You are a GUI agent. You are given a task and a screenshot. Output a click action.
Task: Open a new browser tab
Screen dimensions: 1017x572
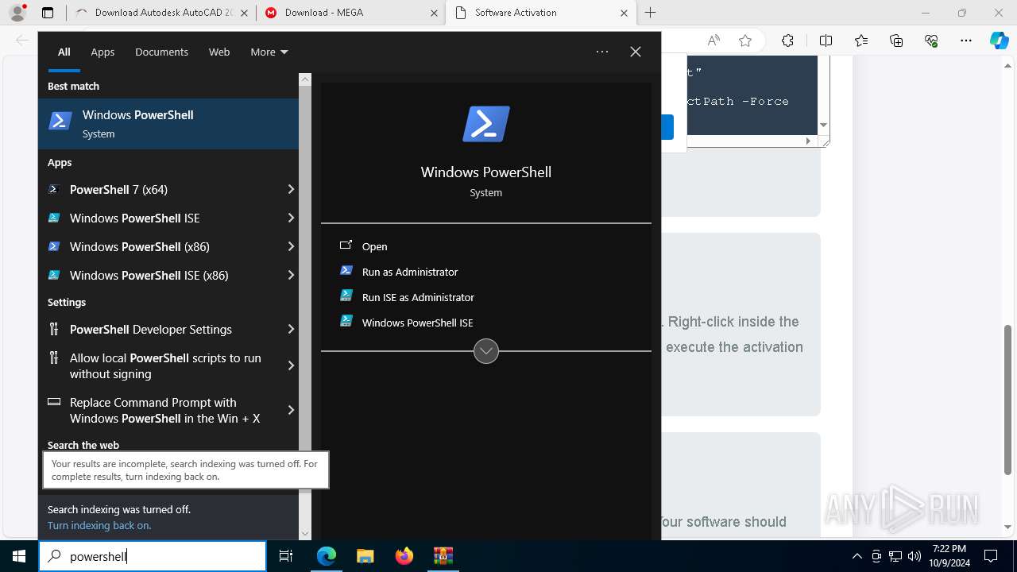coord(651,13)
